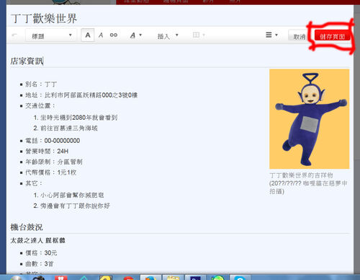Open Skype from the taskbar

click(x=240, y=278)
